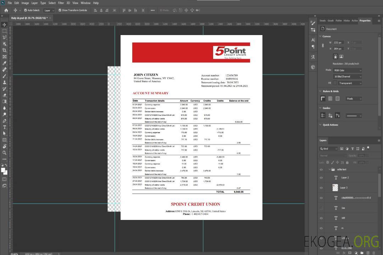This screenshot has height=255, width=383.
Task: Toggle Show Transform Controls checkbox
Action: [x=60, y=10]
